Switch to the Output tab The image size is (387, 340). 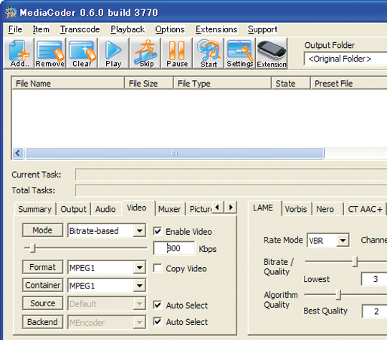[x=73, y=209]
